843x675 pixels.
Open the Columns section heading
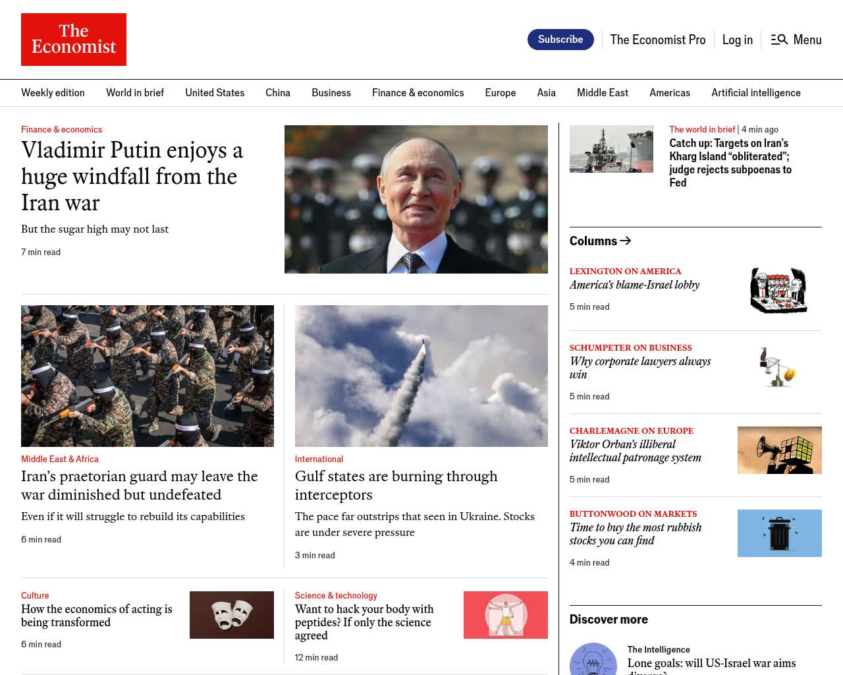coord(593,241)
